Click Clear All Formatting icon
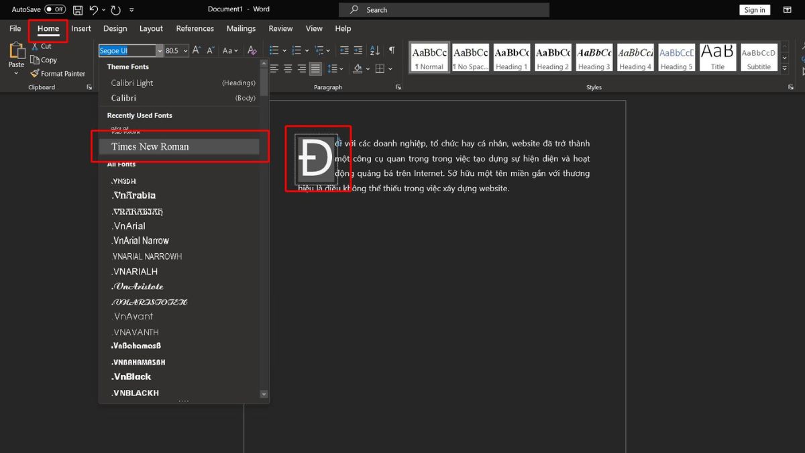This screenshot has width=805, height=453. 252,50
